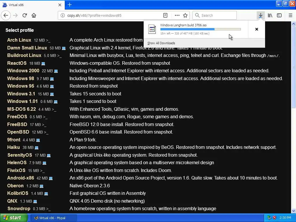Focus the Search box
The height and width of the screenshot is (222, 296).
tap(215, 15)
